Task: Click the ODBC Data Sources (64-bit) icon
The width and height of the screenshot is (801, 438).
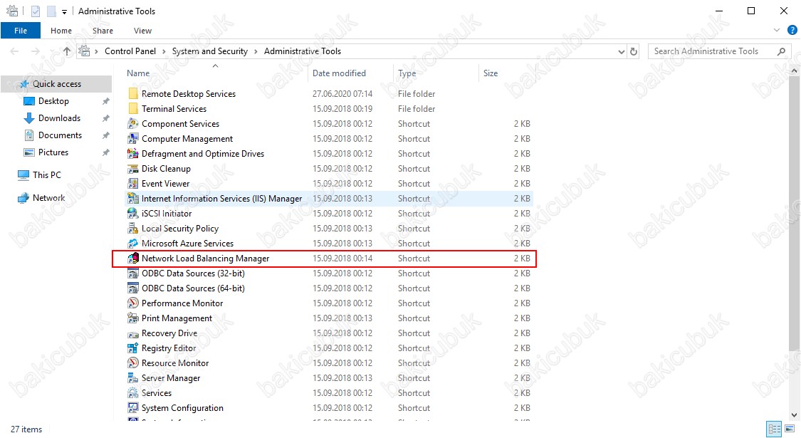Action: click(133, 288)
